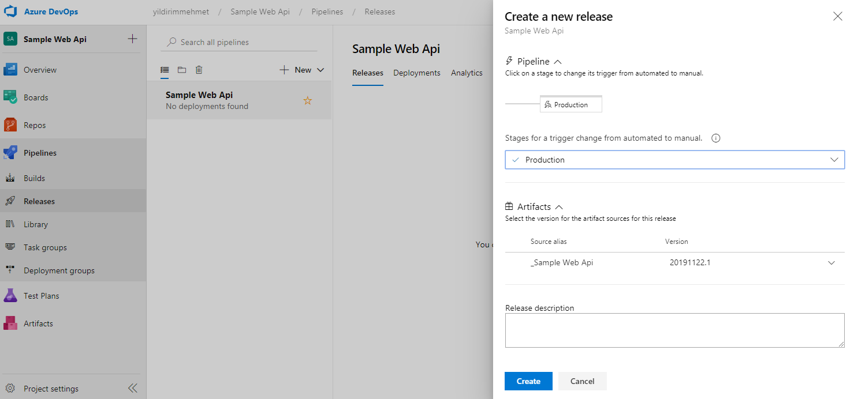The image size is (854, 399).
Task: Click the Search all pipelines field
Action: point(239,42)
